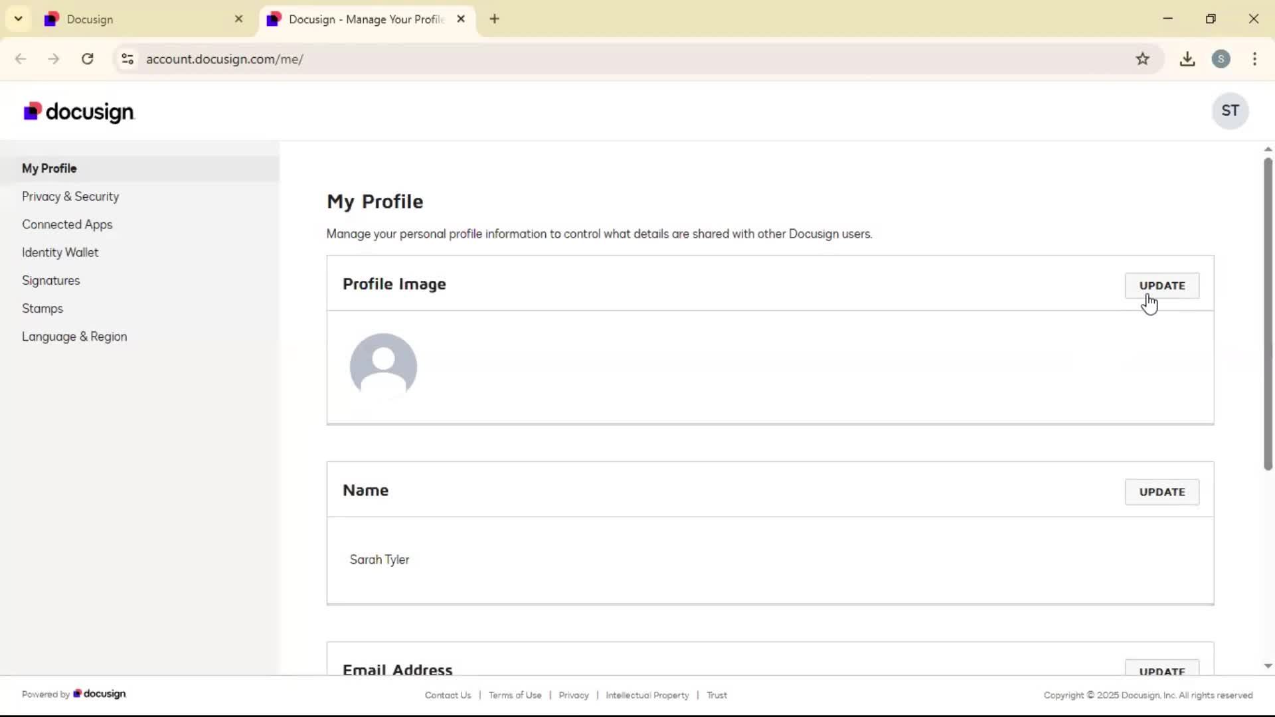The image size is (1275, 717).
Task: Open the tab search dropdown arrow
Action: tap(19, 19)
